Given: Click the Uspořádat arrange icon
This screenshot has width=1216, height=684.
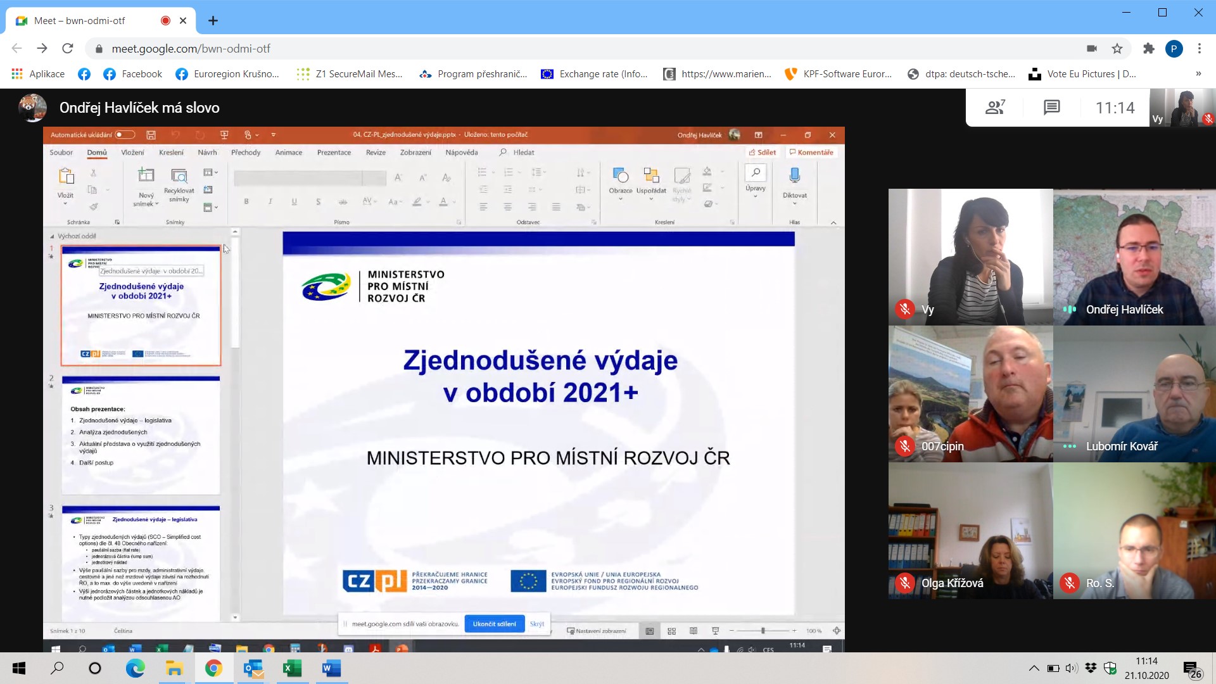Looking at the screenshot, I should click(651, 175).
